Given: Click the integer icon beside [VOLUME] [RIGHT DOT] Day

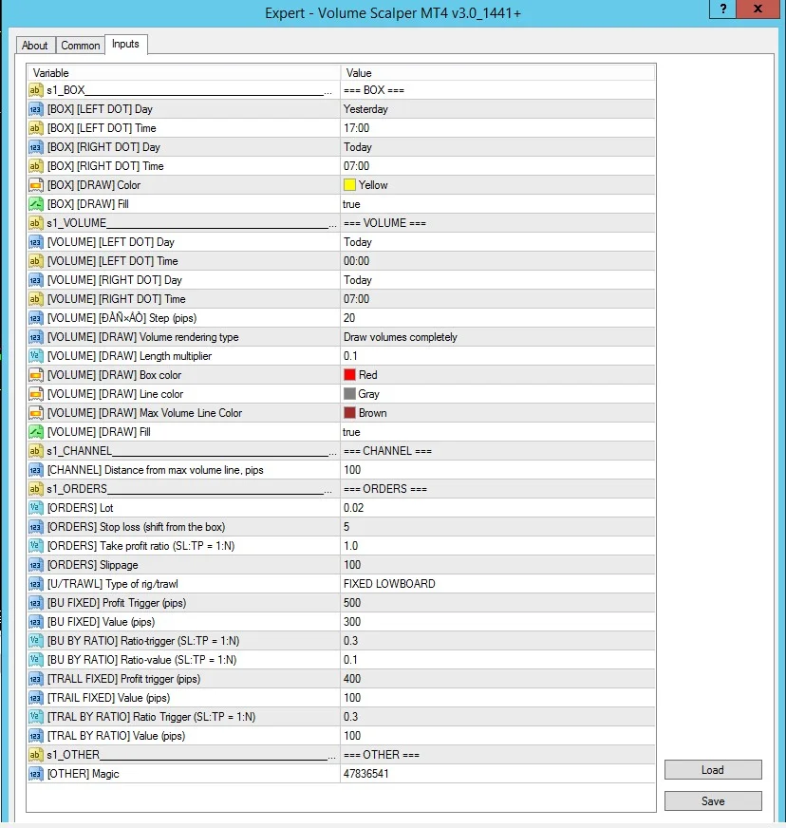Looking at the screenshot, I should [35, 280].
